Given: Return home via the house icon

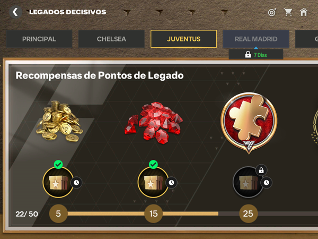Looking at the screenshot, I should 304,12.
